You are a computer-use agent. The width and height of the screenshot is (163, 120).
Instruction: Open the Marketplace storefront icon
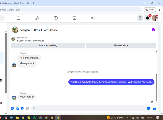pyautogui.click(x=74, y=18)
